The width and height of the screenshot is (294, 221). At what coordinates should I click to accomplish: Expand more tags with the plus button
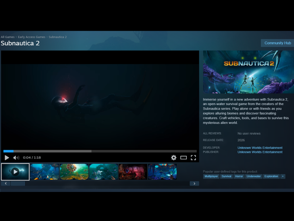coord(283,176)
